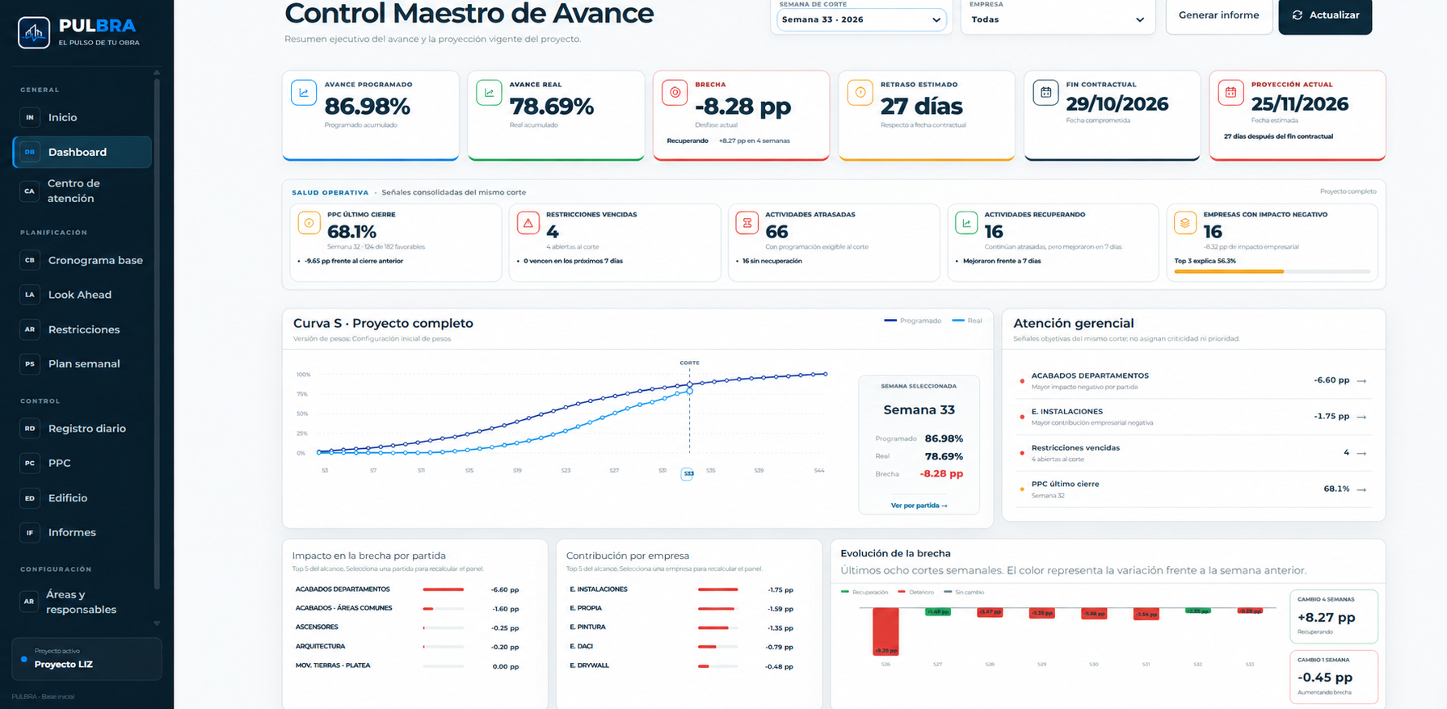The image size is (1447, 709).
Task: Click the Empresas con Impacto Negativo layers icon
Action: pos(1185,223)
